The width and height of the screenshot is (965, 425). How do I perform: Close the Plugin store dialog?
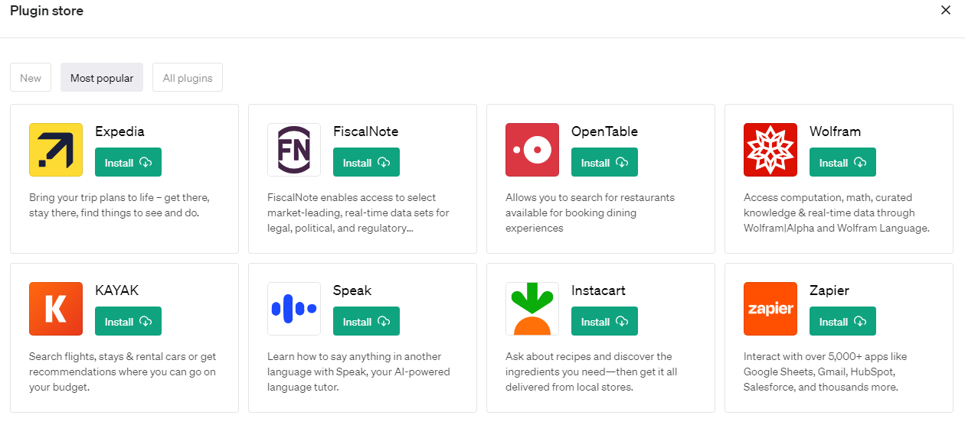click(946, 11)
